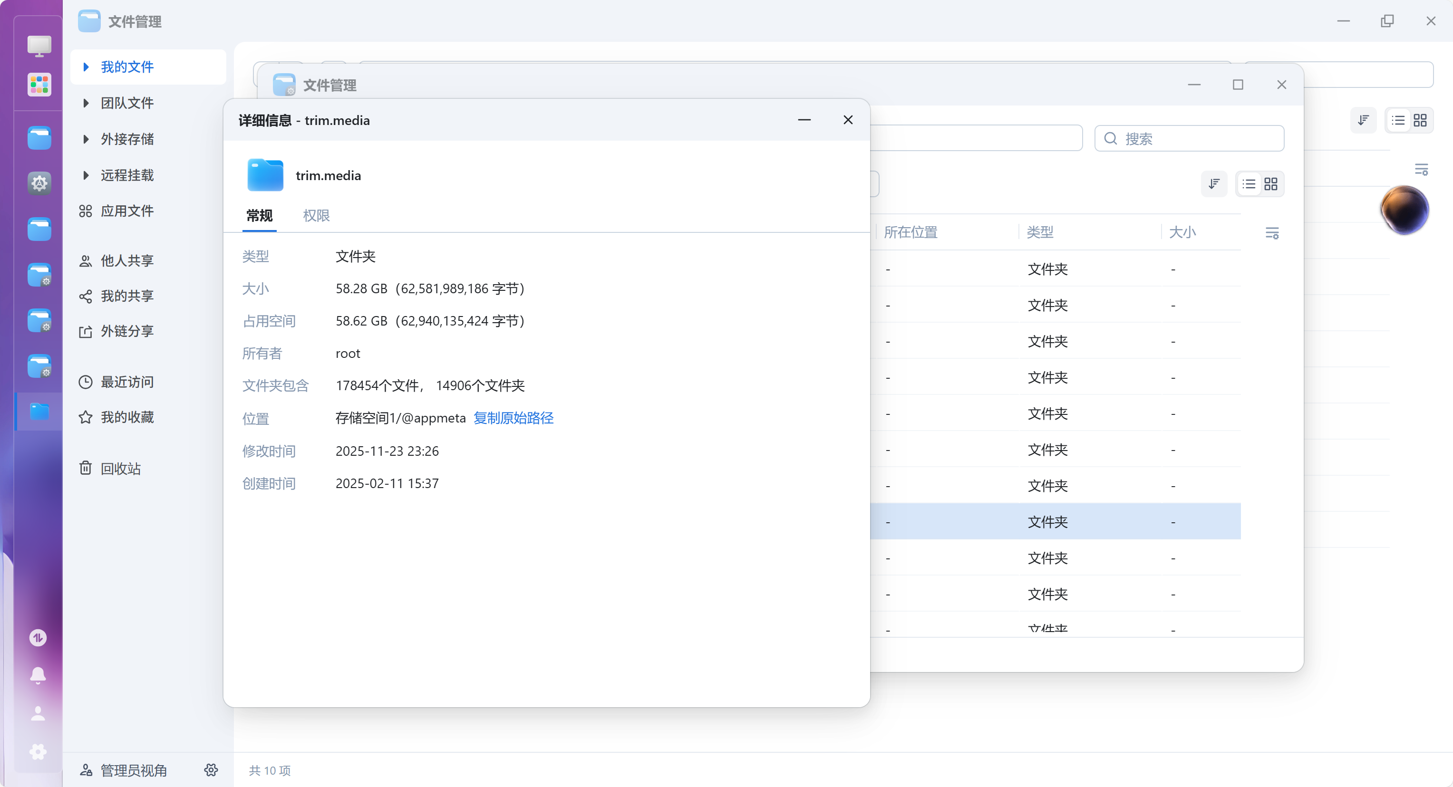Open 最近访问 in the sidebar
Screen dimensions: 1453x787
coord(126,382)
